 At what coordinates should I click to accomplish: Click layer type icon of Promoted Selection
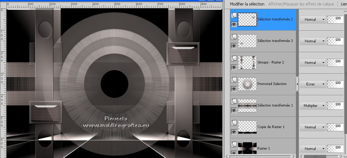coord(234,80)
